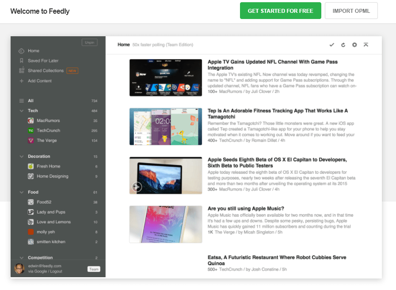The height and width of the screenshot is (290, 396).
Task: Open Home in the sidebar
Action: 34,51
